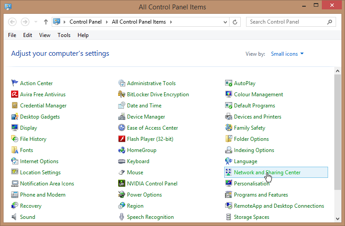345x226 pixels.
Task: Click the Administrative Tools gear icon
Action: click(x=121, y=83)
